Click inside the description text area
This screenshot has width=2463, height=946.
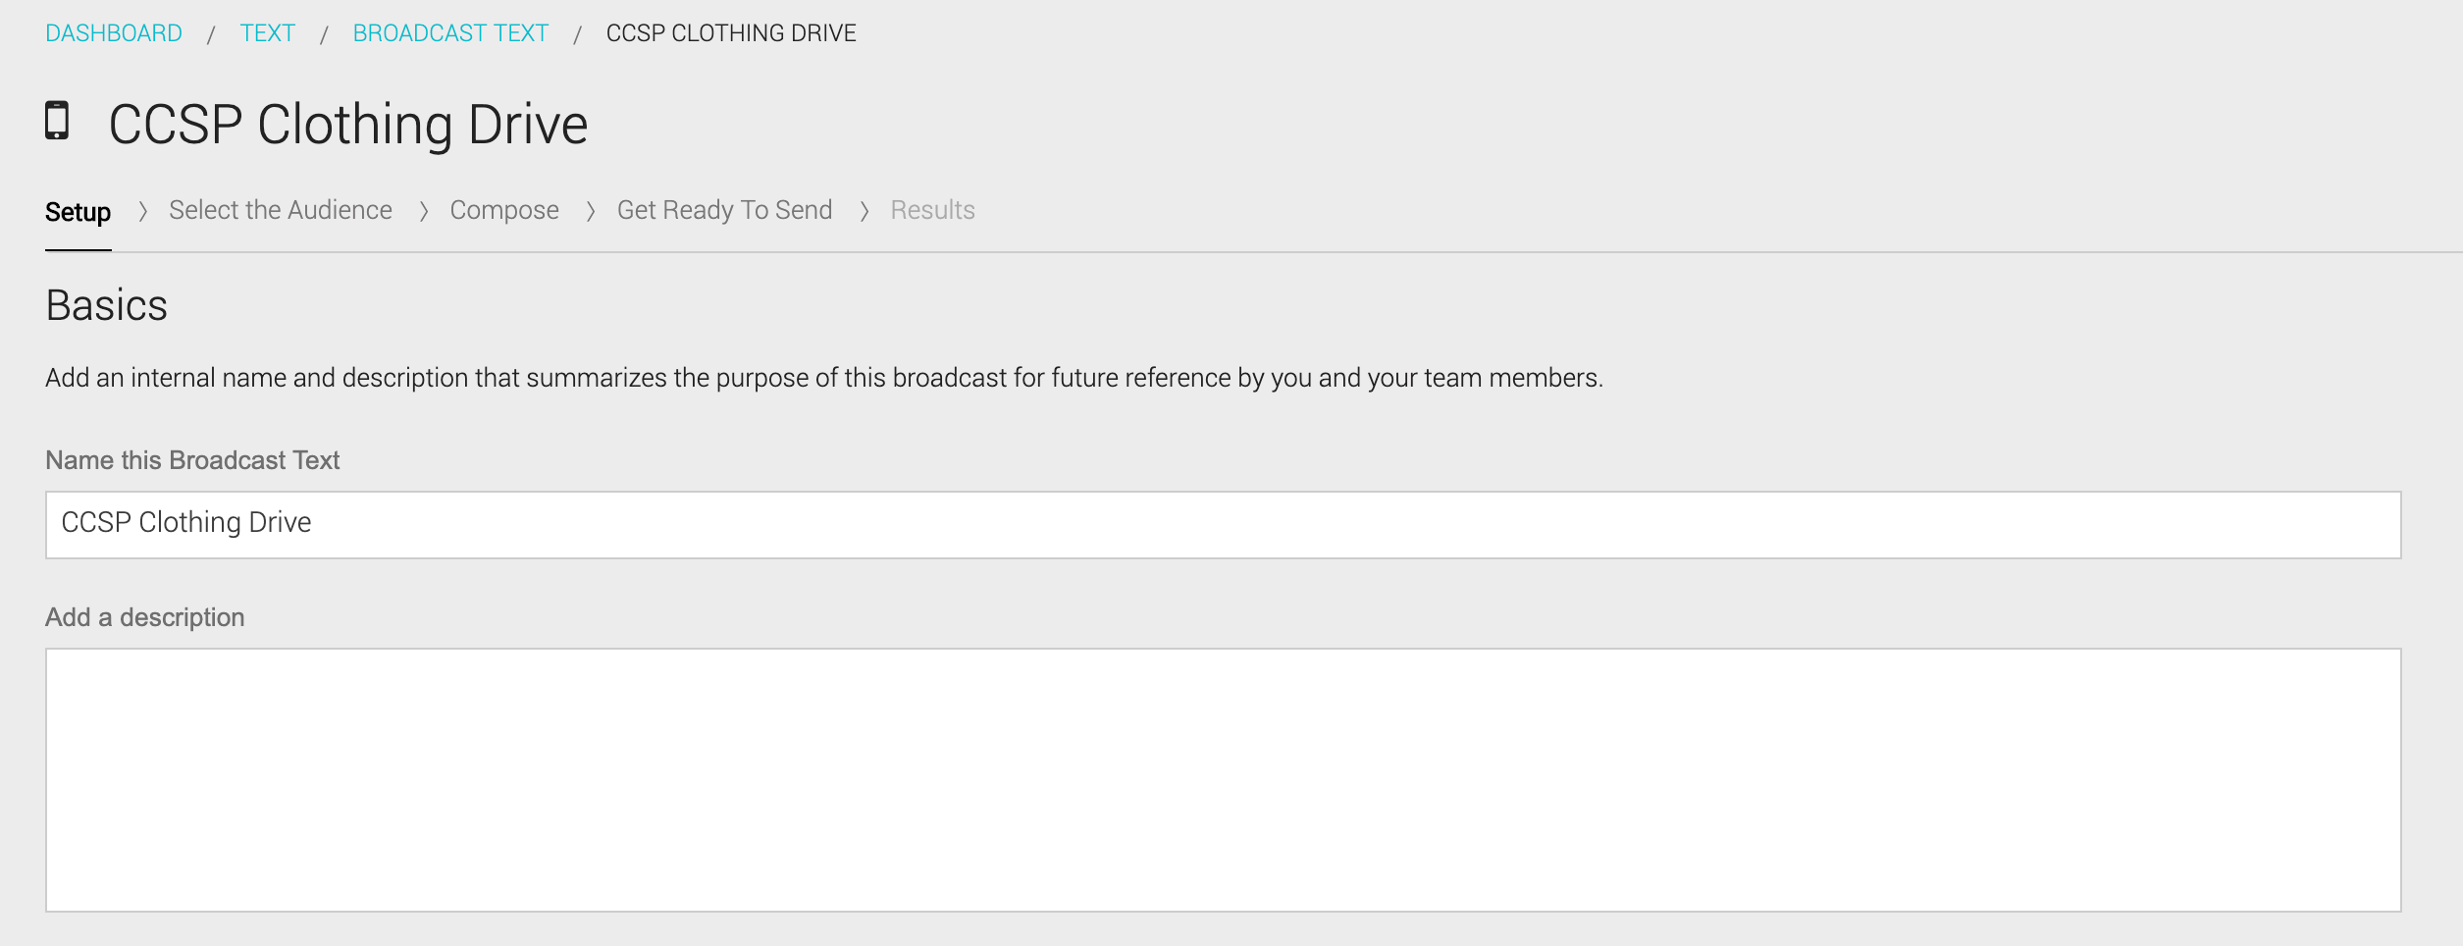tap(1224, 780)
